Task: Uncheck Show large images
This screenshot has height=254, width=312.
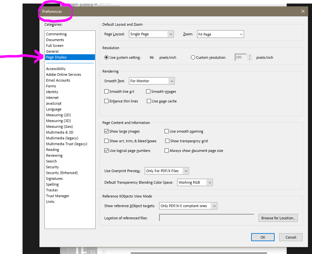Action: [107, 131]
